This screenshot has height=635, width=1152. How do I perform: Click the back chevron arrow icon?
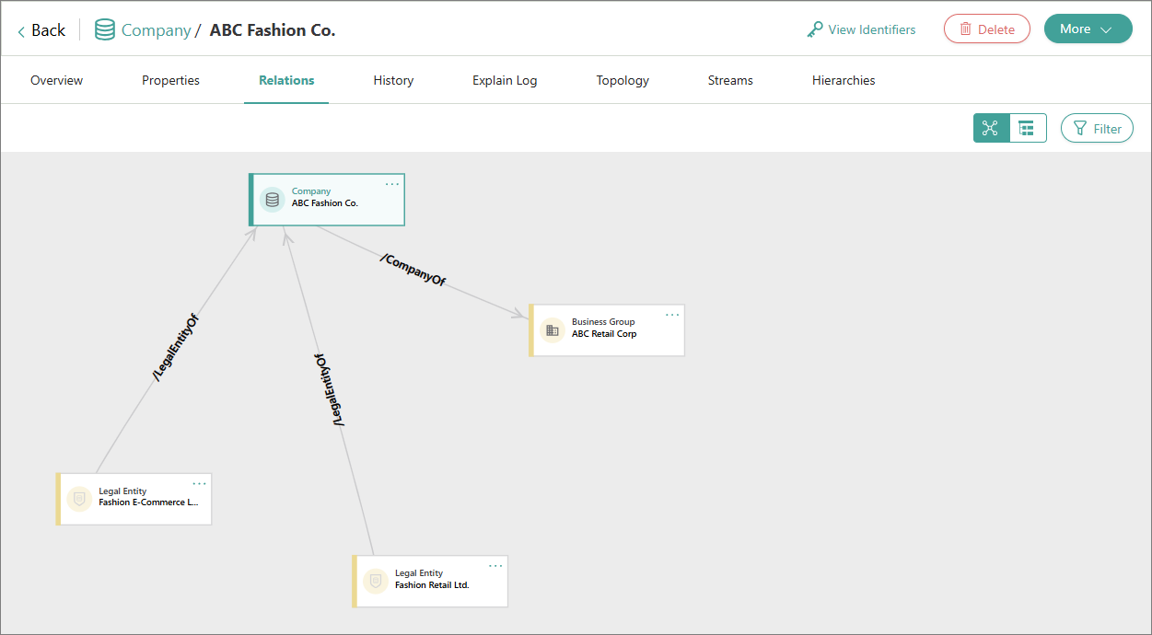(21, 31)
